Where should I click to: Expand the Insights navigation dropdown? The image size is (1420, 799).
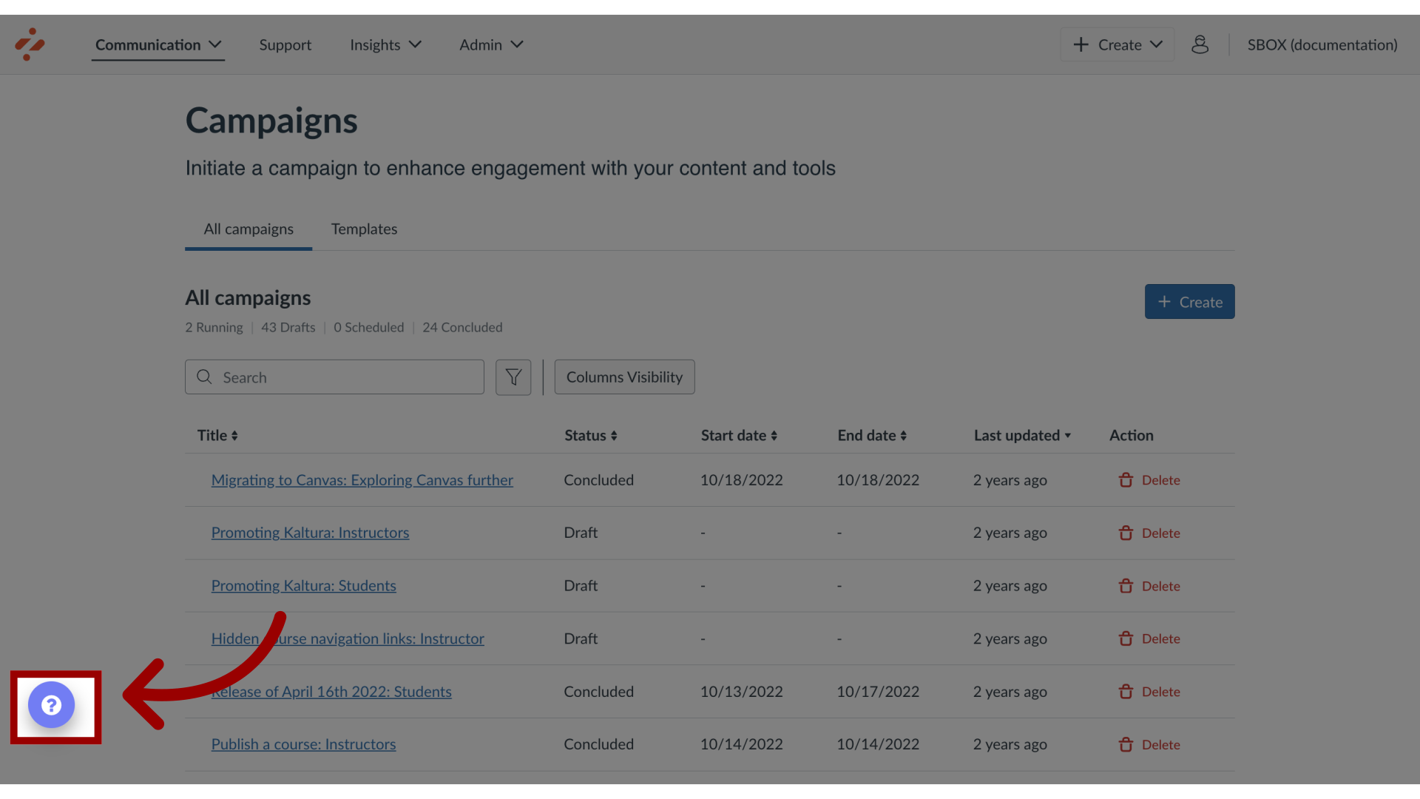(385, 44)
